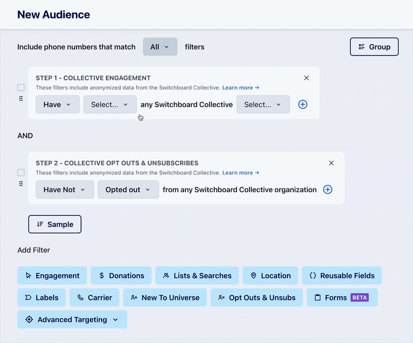The height and width of the screenshot is (343, 413).
Task: Add a Lists & Searches filter
Action: click(197, 276)
